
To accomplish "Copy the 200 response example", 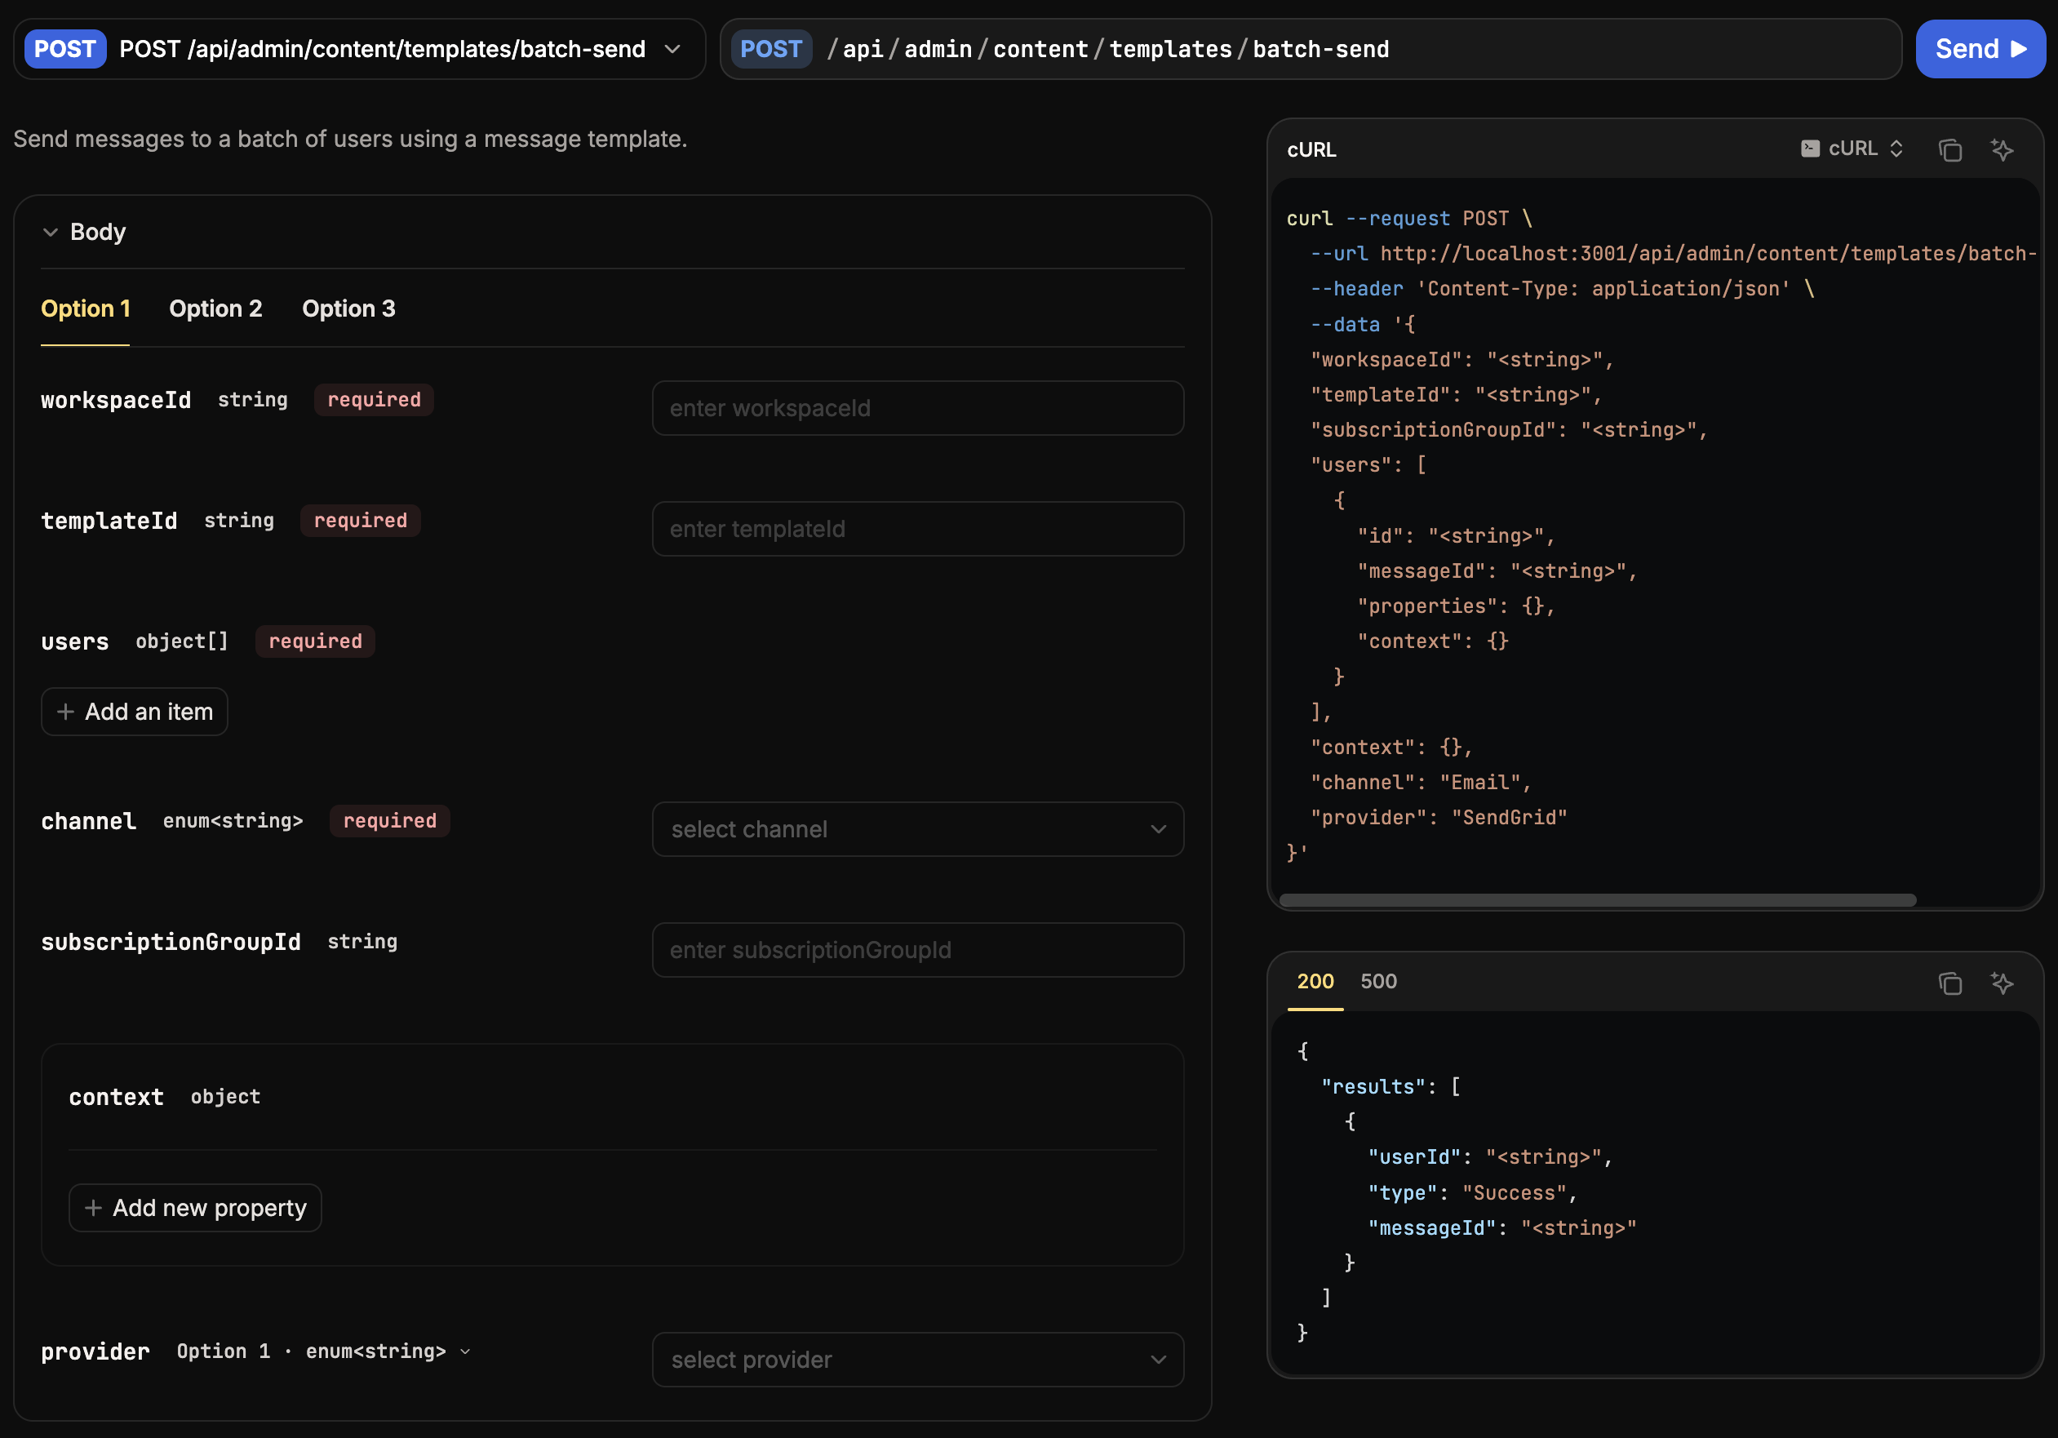I will pos(1949,983).
